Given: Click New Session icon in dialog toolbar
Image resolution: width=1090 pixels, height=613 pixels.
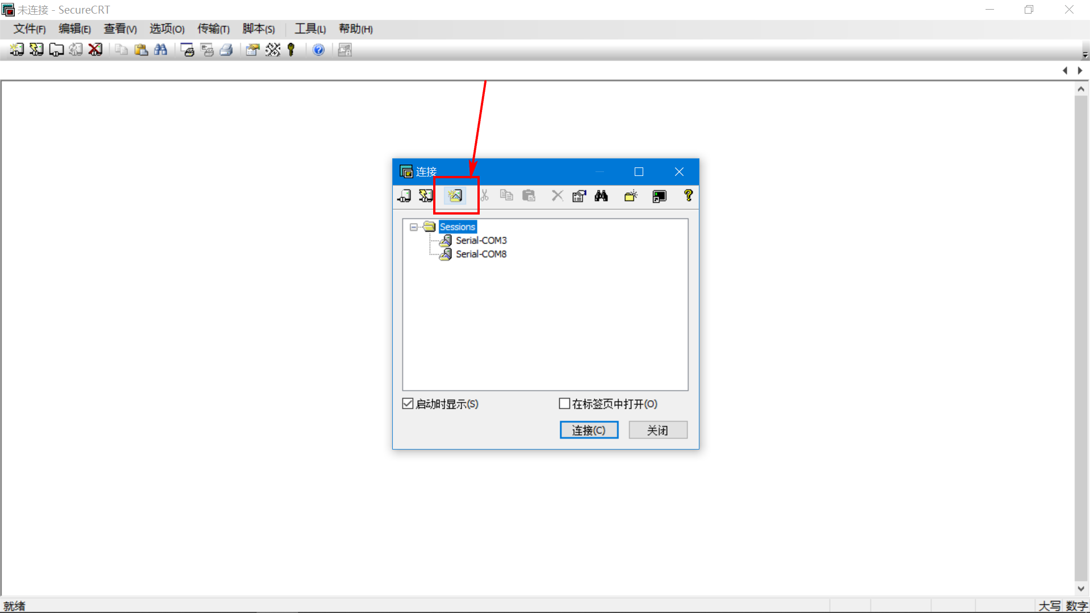Looking at the screenshot, I should 455,196.
